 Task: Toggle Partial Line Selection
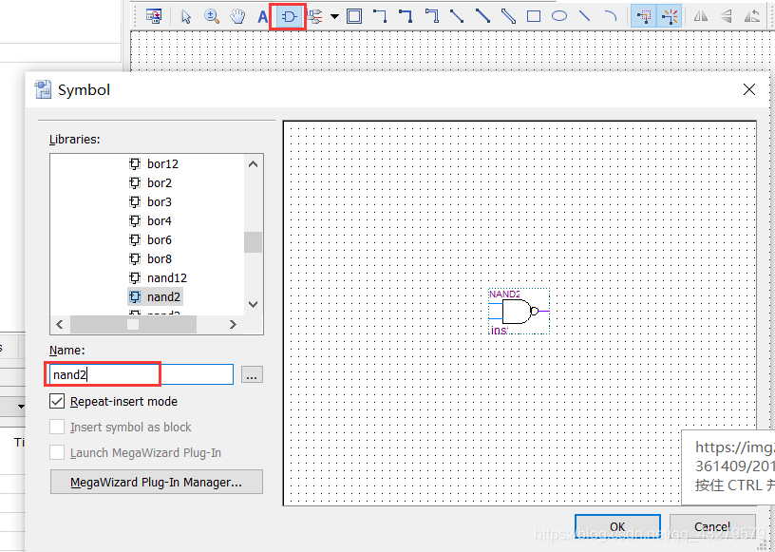(x=644, y=16)
